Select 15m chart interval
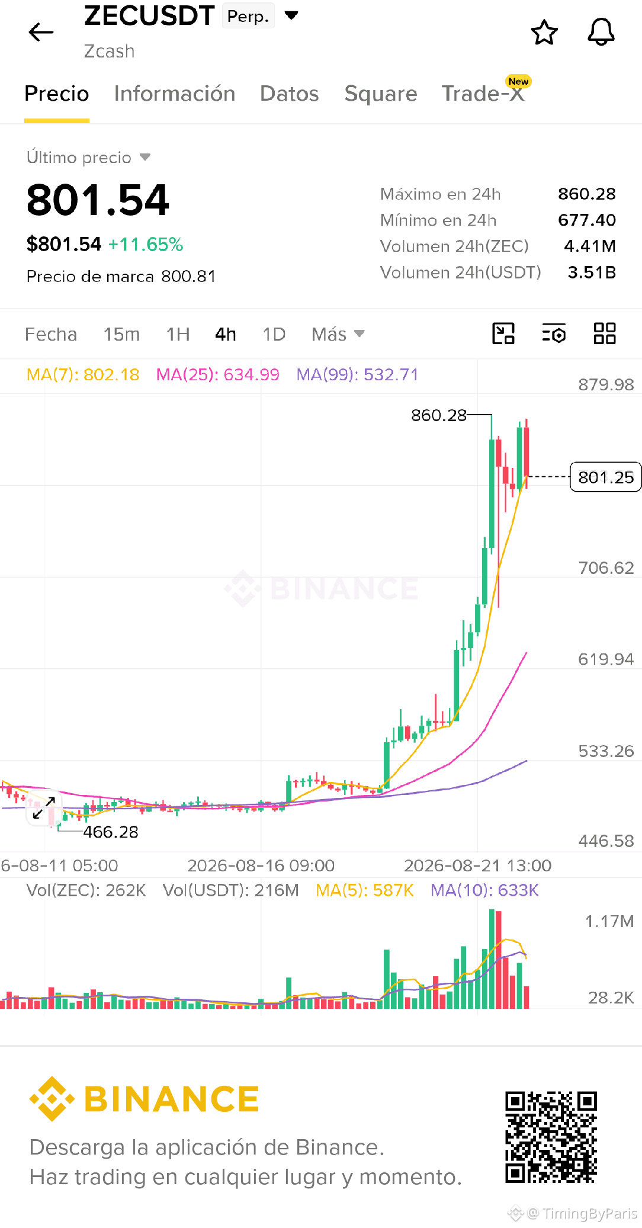Image resolution: width=642 pixels, height=1228 pixels. 121,334
